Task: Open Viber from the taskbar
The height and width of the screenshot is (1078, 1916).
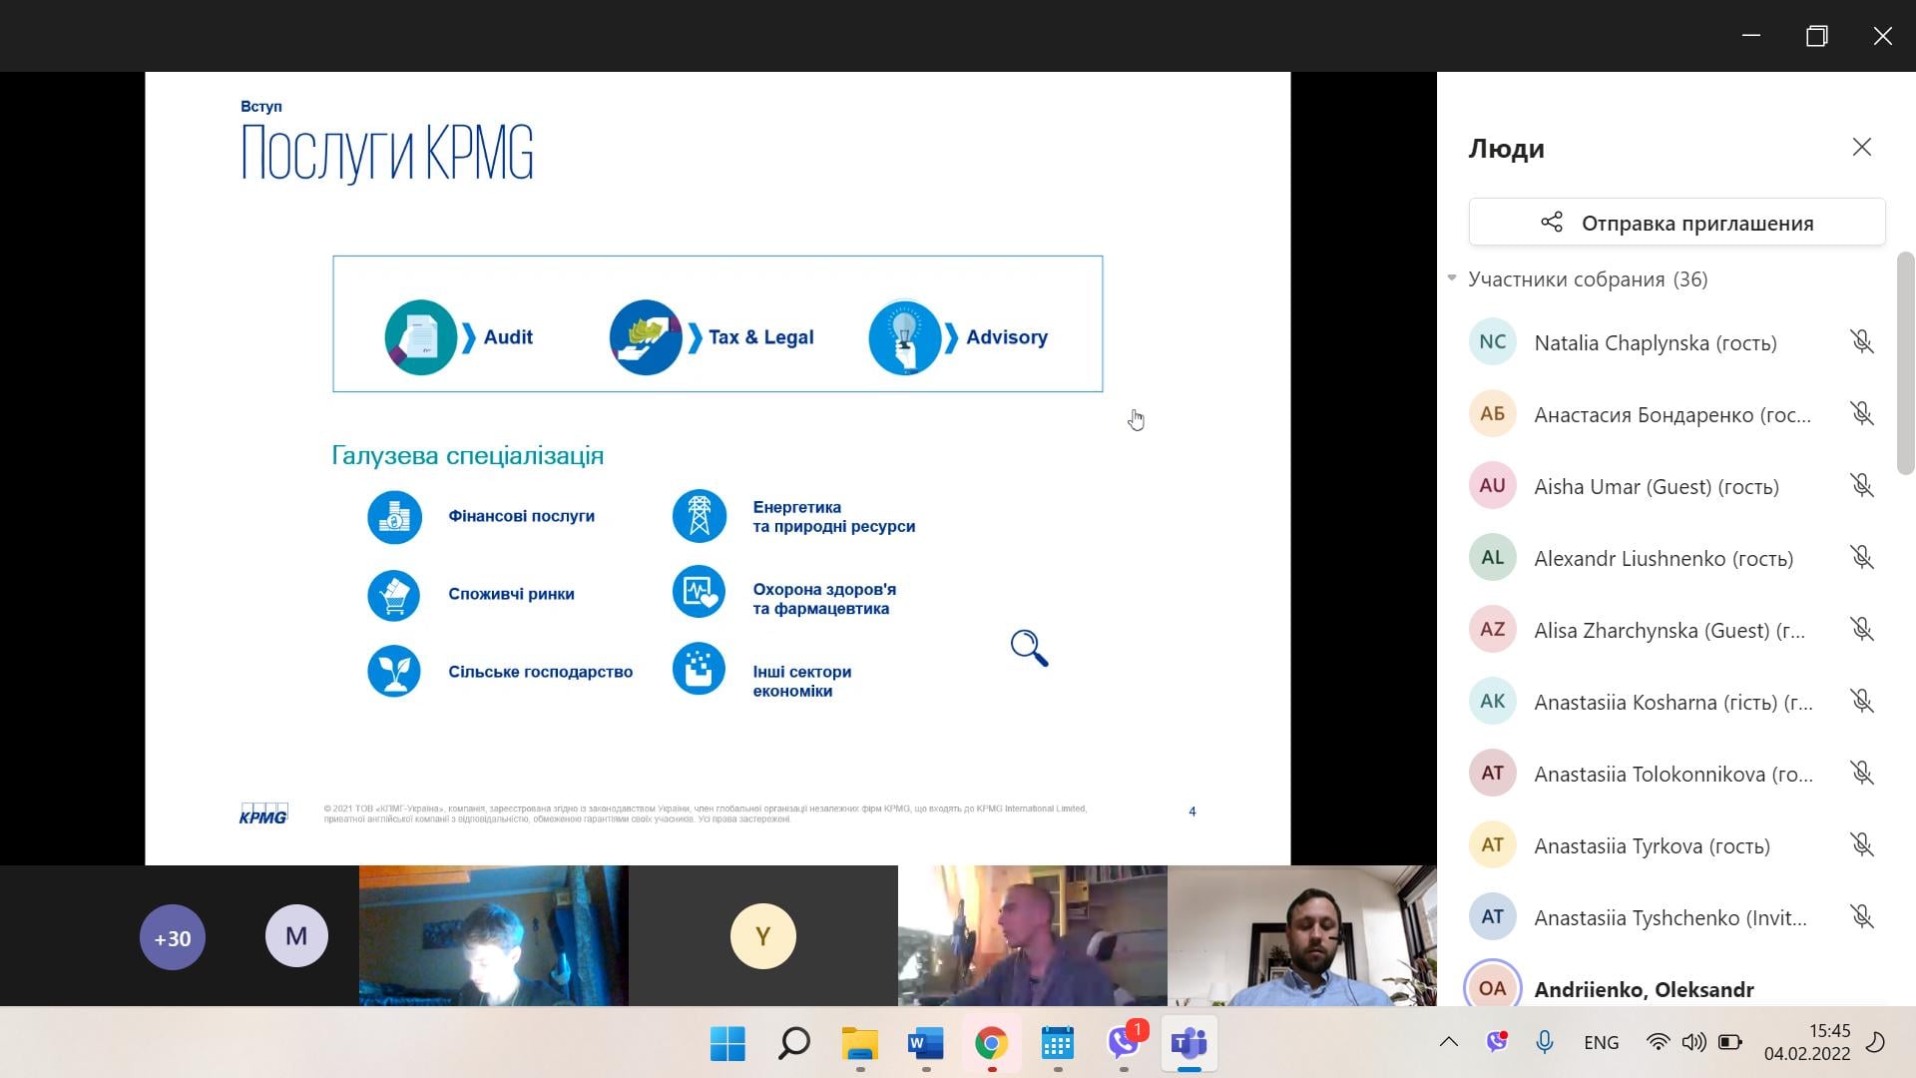Action: tap(1124, 1043)
